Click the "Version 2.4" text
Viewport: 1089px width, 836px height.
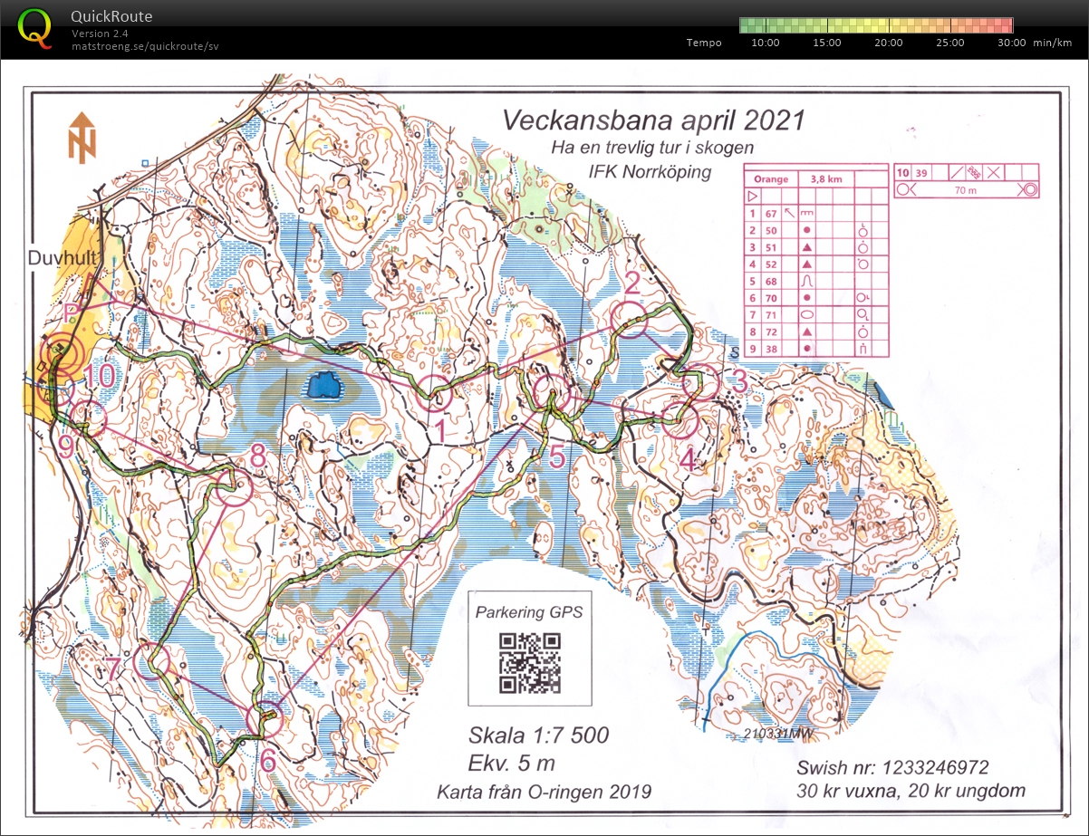coord(100,34)
